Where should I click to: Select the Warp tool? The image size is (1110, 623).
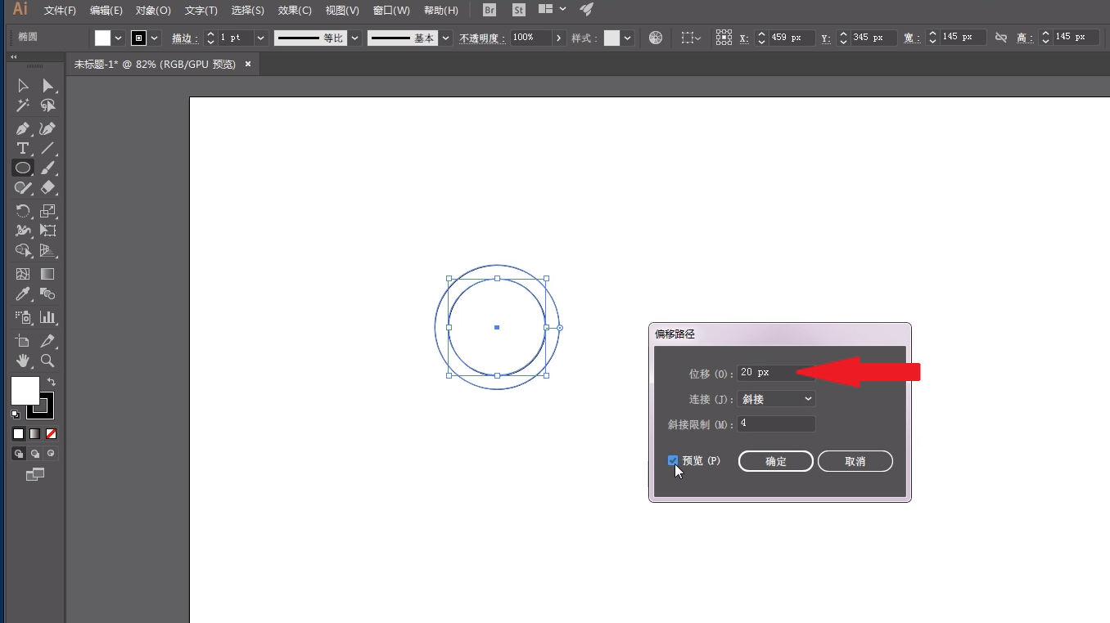click(x=23, y=231)
